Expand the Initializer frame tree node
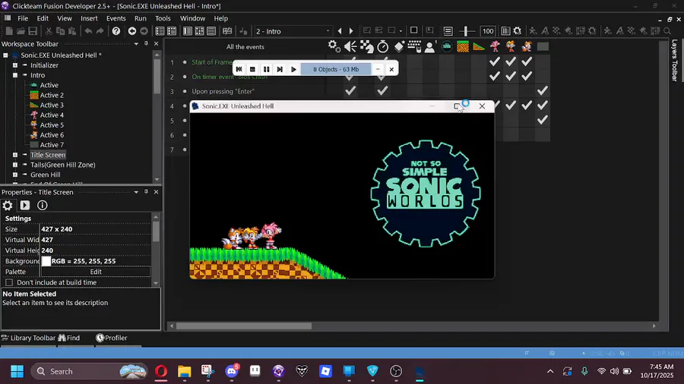 15,65
